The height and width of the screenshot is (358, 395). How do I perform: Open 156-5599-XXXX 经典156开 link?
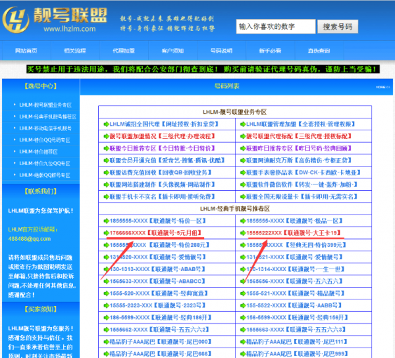tap(298, 317)
